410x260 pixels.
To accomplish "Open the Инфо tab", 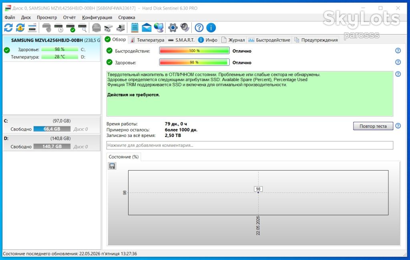I will (x=208, y=40).
